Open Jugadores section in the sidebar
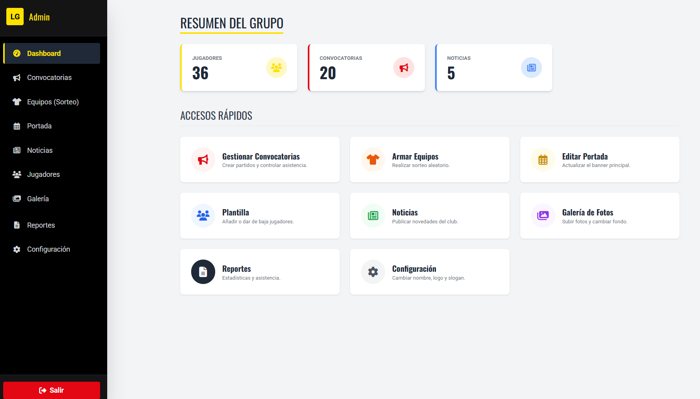The width and height of the screenshot is (700, 399). pyautogui.click(x=43, y=174)
